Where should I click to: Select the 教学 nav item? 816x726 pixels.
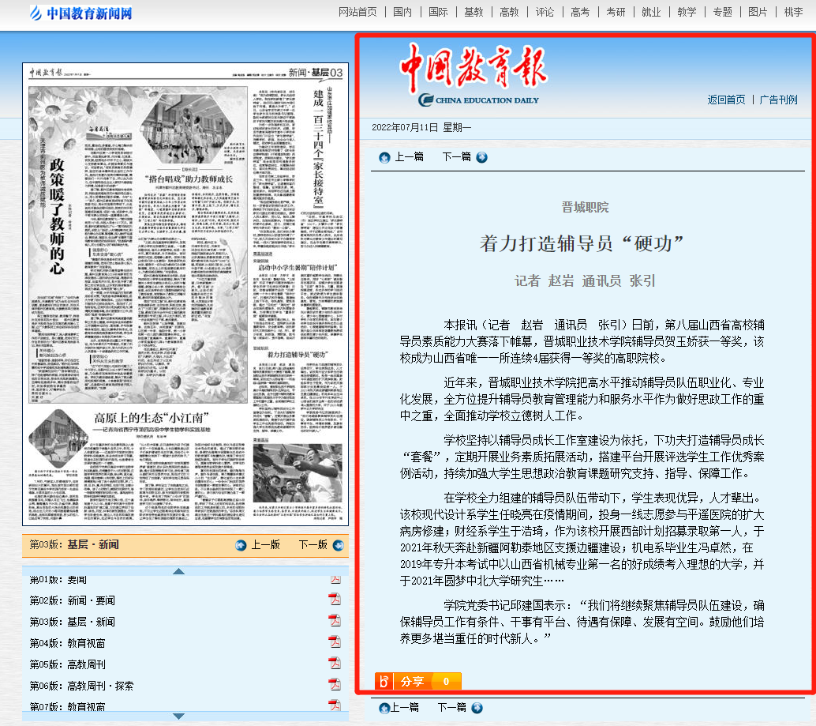pos(687,12)
